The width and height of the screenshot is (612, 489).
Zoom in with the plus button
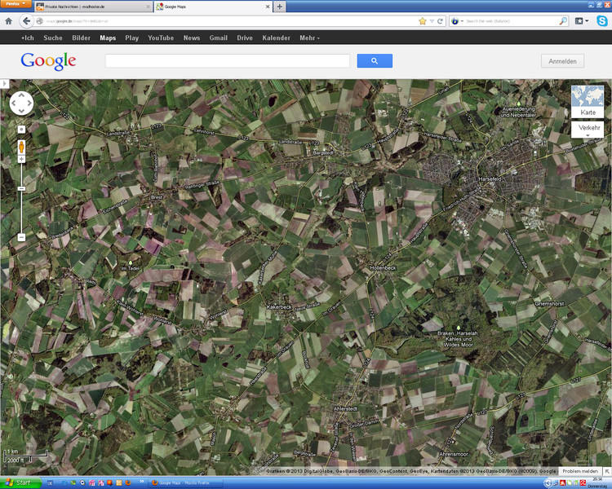click(21, 159)
